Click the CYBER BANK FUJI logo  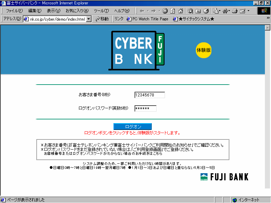137,50
